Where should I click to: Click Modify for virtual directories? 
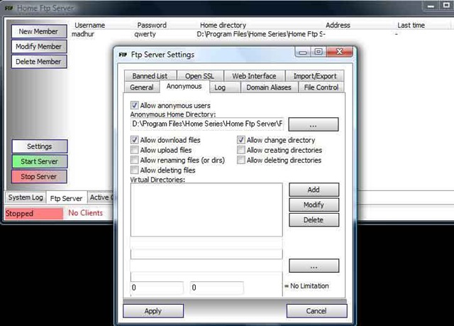[314, 205]
